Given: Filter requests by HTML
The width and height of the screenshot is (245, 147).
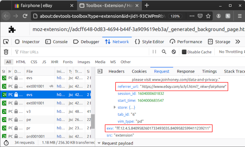Looking at the screenshot, I should click(21, 62).
